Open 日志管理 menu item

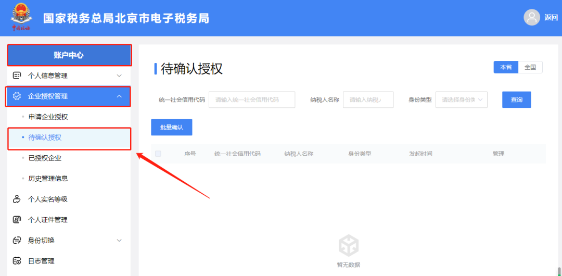(69, 261)
